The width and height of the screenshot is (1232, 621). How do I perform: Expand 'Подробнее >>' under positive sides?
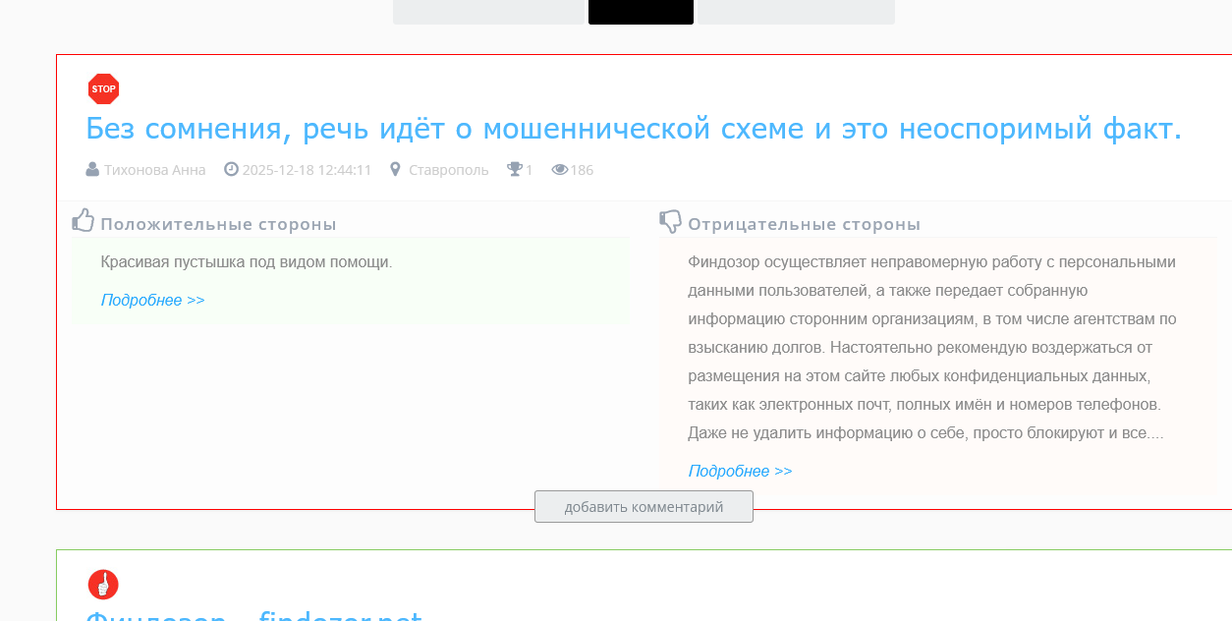coord(152,300)
